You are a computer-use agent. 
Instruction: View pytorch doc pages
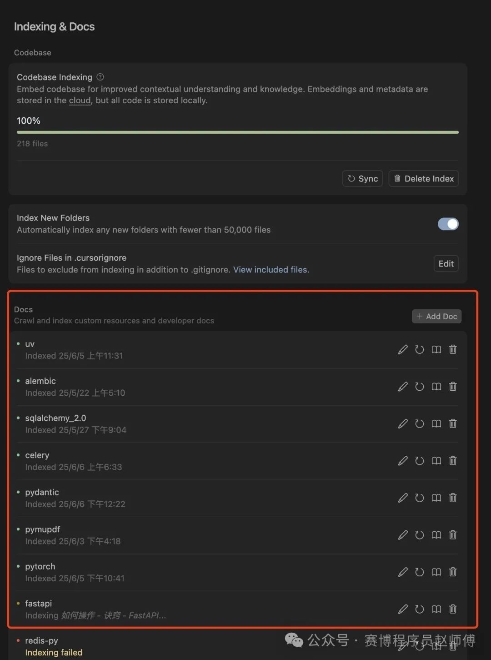pos(436,572)
